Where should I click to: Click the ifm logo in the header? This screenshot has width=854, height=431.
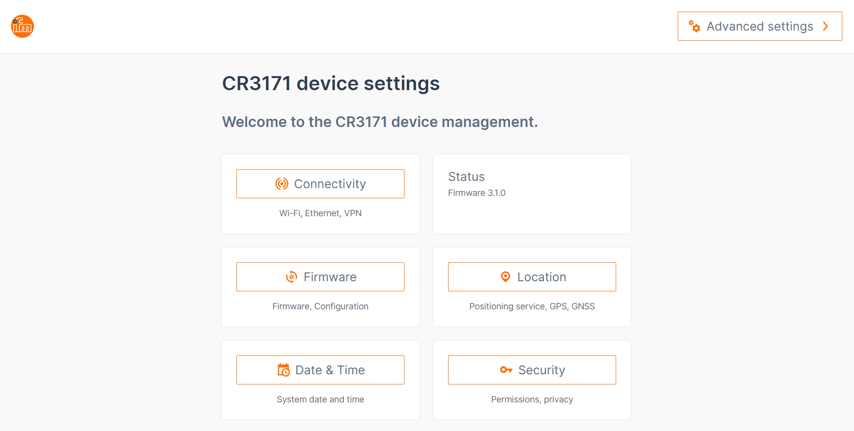(x=22, y=26)
